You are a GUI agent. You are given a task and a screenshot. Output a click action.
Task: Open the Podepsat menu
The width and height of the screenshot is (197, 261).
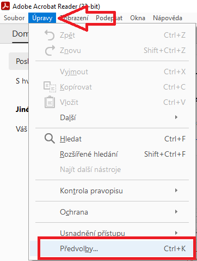tap(109, 18)
